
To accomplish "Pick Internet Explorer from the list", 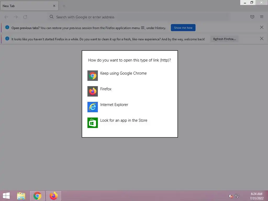I will [130, 107].
